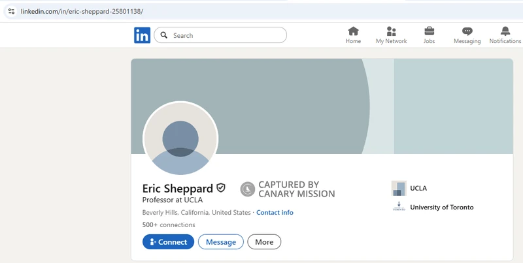Click the Beverly Hills, California location text

[x=197, y=212]
